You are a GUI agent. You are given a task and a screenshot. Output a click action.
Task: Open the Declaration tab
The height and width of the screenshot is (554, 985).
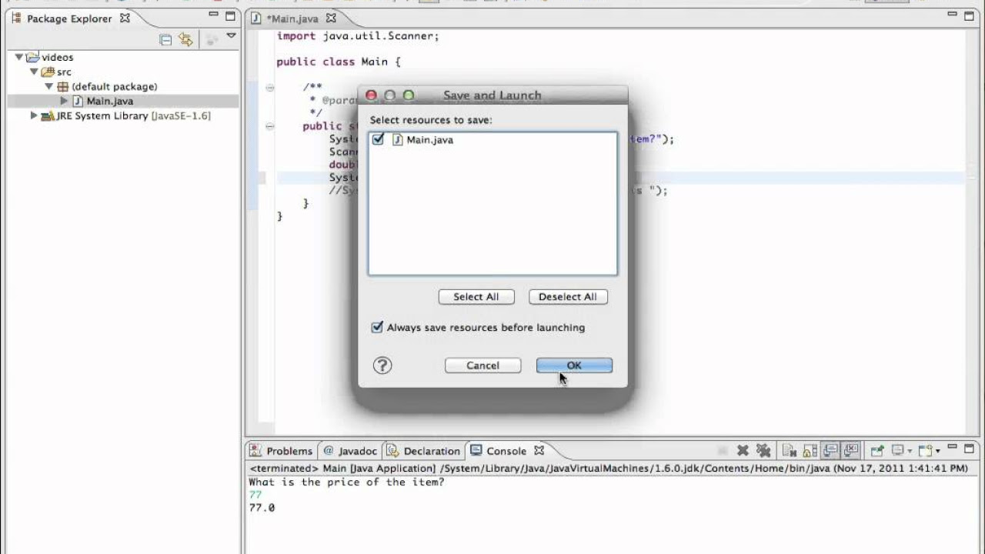click(424, 451)
